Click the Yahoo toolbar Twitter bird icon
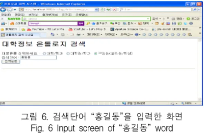Image resolution: width=204 pixels, height=133 pixels. click(185, 24)
